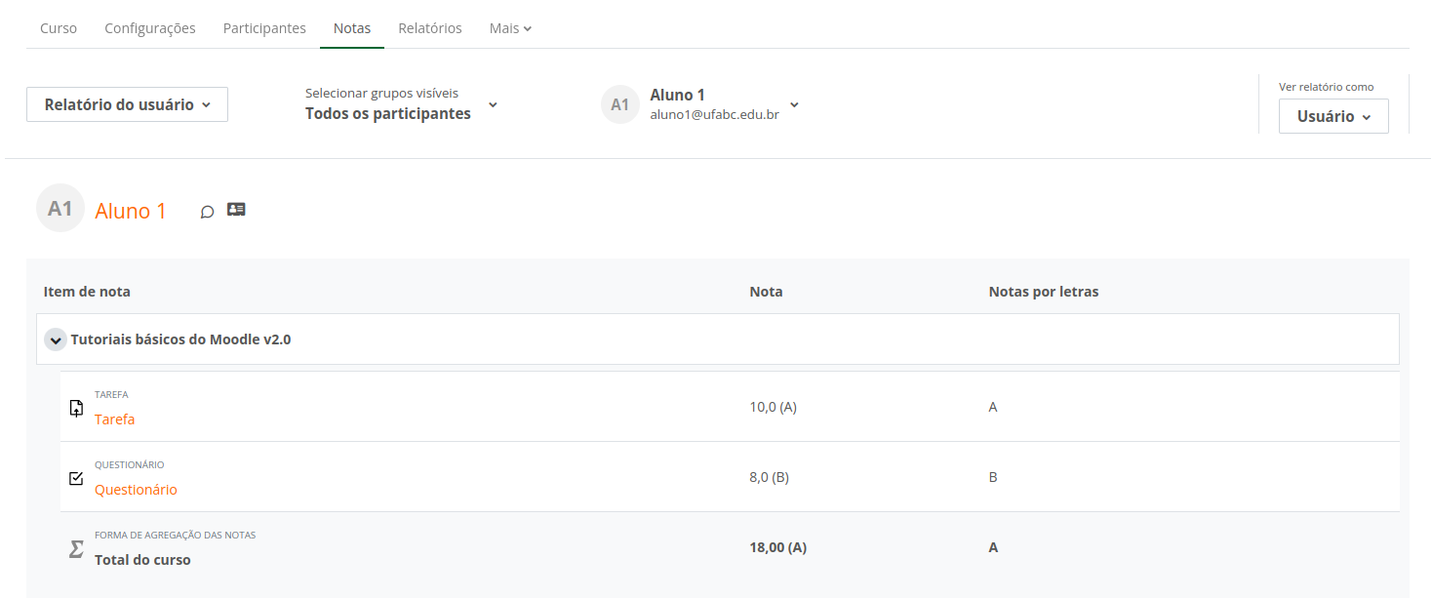Open the Participantes tab

[x=264, y=28]
